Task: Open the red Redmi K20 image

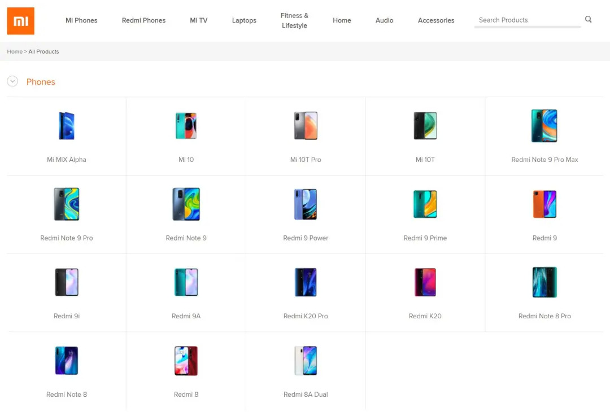Action: pyautogui.click(x=425, y=282)
